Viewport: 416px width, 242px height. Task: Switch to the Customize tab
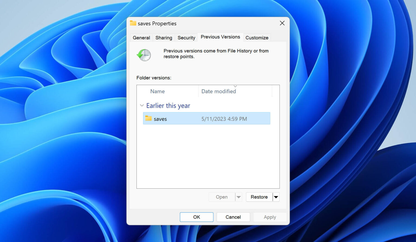(x=257, y=38)
